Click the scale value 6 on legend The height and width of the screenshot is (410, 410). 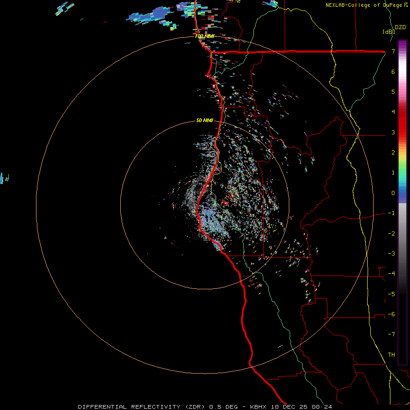tap(393, 72)
